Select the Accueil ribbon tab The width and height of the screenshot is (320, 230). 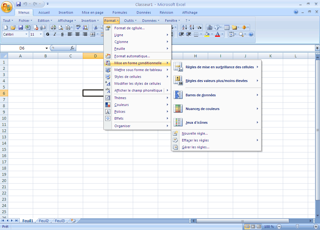pos(44,12)
